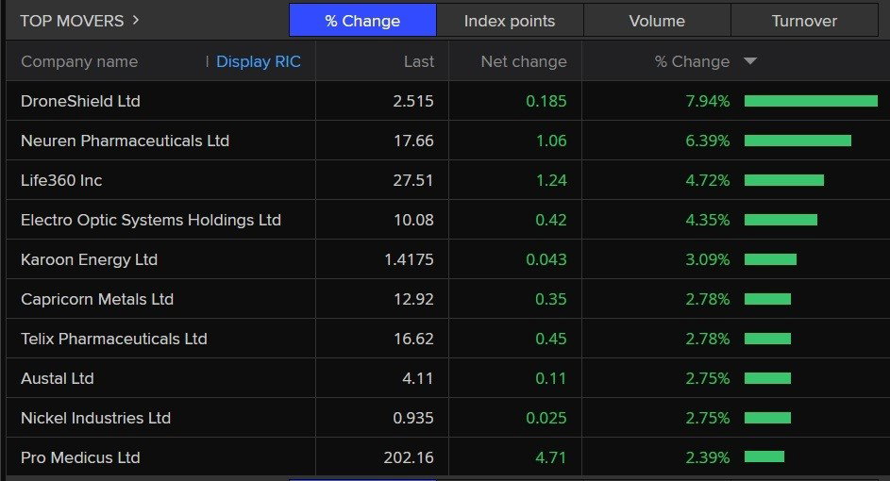Click the 4.72% change value

tap(707, 180)
